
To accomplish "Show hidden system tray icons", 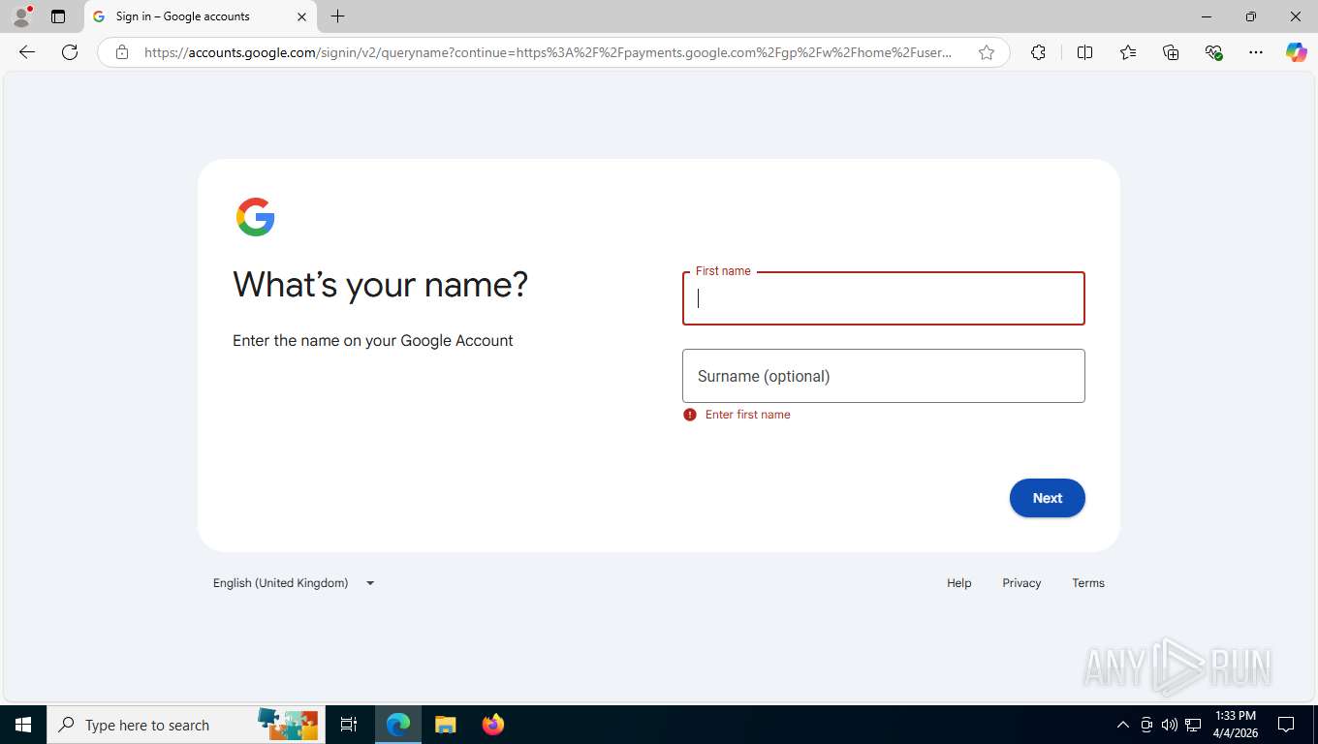I will coord(1123,725).
